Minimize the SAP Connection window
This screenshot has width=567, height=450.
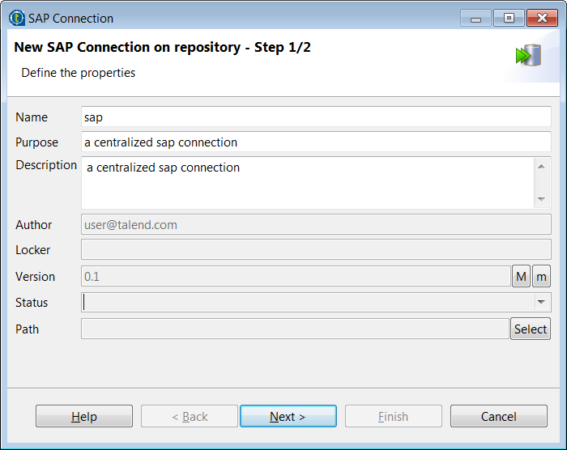coord(475,18)
